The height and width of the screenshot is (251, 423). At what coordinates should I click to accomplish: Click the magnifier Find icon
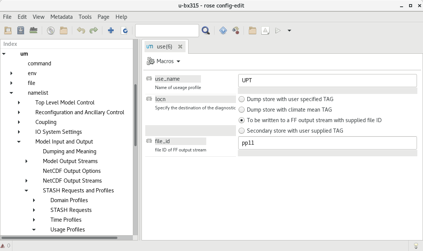205,30
